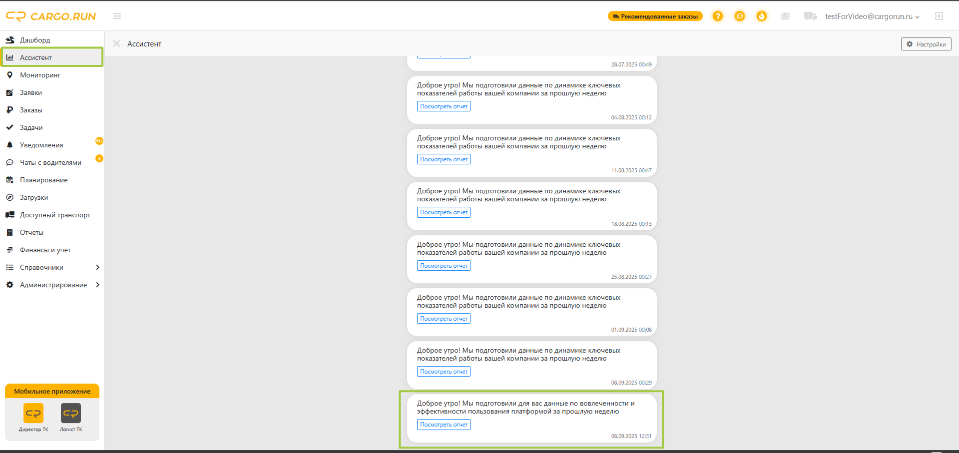Click the Заявки edit icon
This screenshot has width=959, height=453.
(x=9, y=92)
